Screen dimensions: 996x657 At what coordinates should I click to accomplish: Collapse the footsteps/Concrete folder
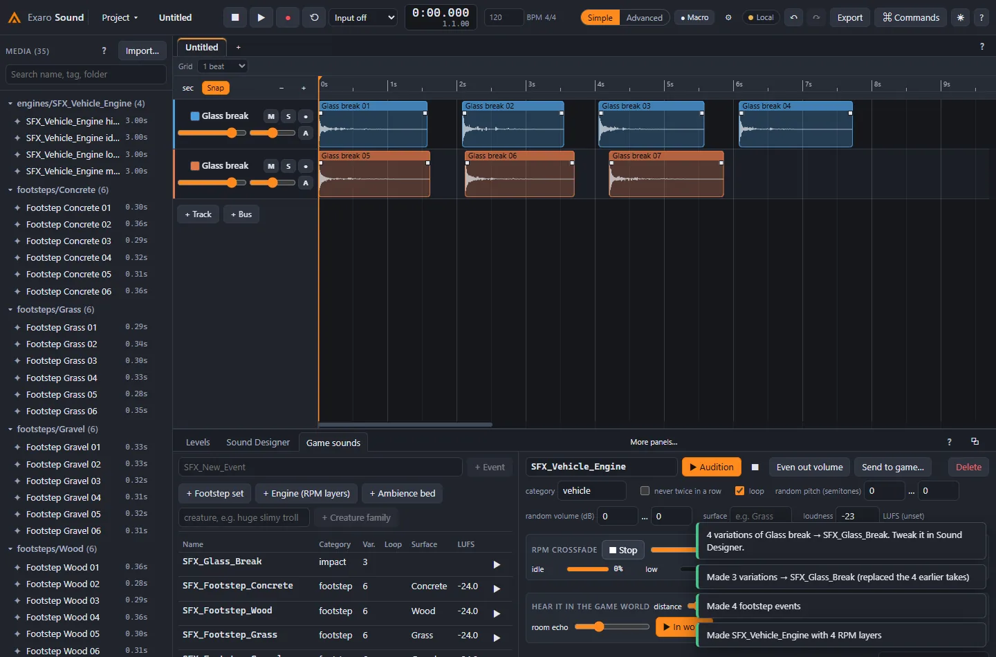click(10, 189)
